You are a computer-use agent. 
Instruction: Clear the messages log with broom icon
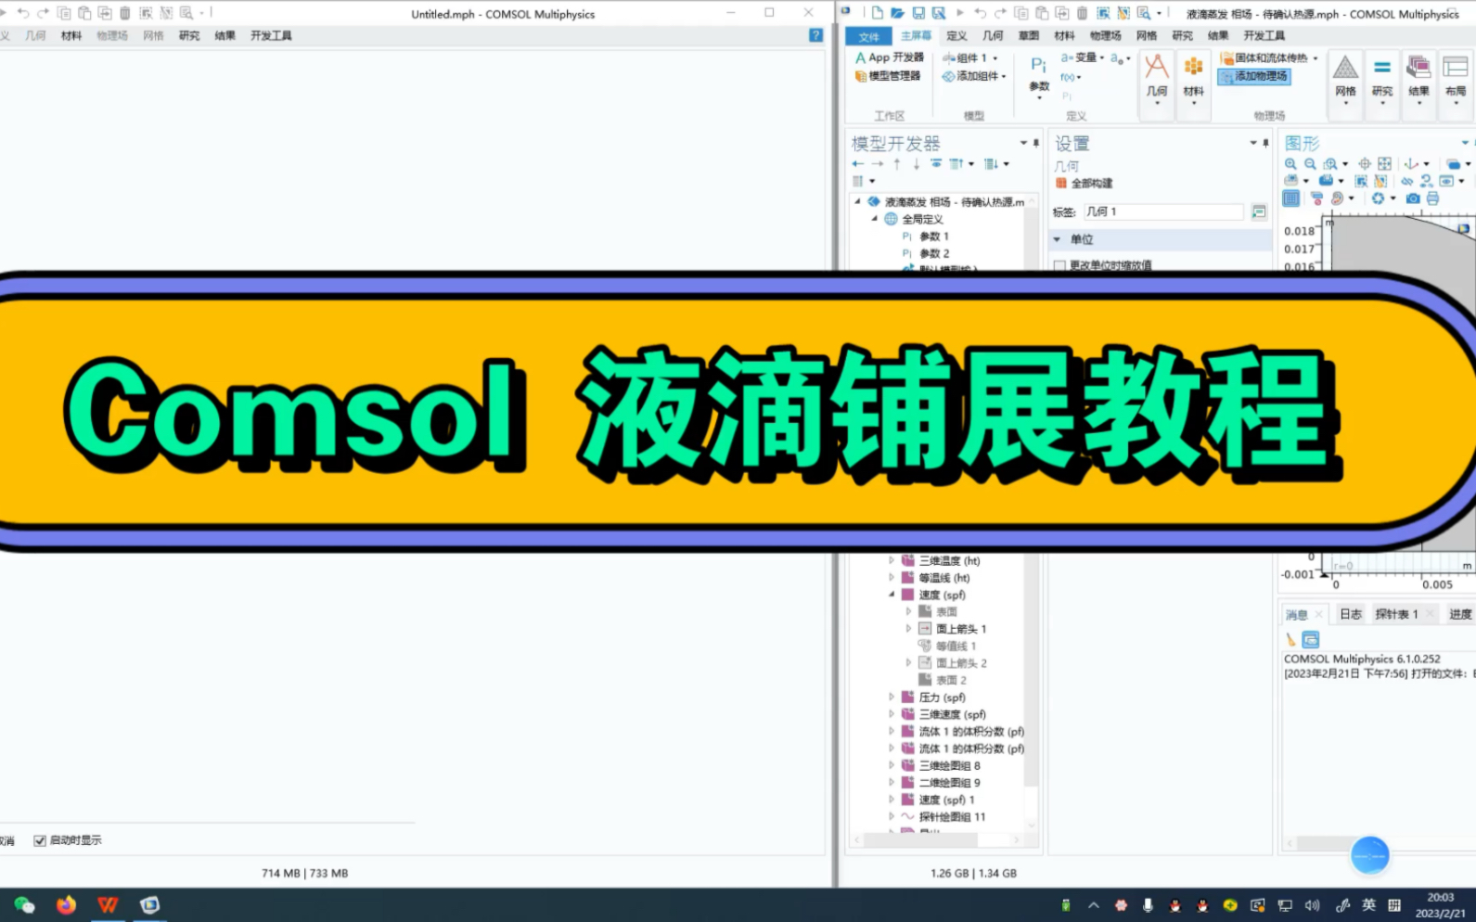click(1290, 640)
